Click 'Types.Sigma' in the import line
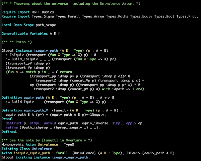Screen dimensions: 201x161 [x=43, y=16]
